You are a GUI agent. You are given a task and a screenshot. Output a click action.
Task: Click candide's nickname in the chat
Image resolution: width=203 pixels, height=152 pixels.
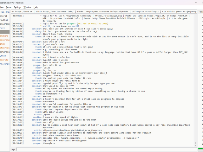point(37,117)
